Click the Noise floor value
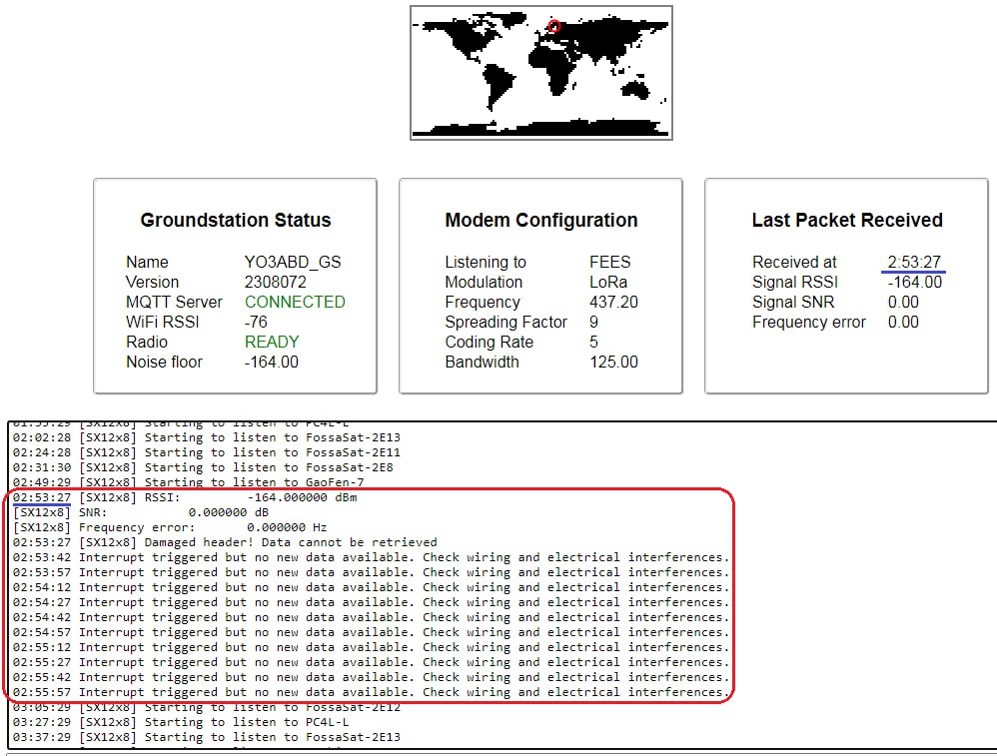 (271, 362)
